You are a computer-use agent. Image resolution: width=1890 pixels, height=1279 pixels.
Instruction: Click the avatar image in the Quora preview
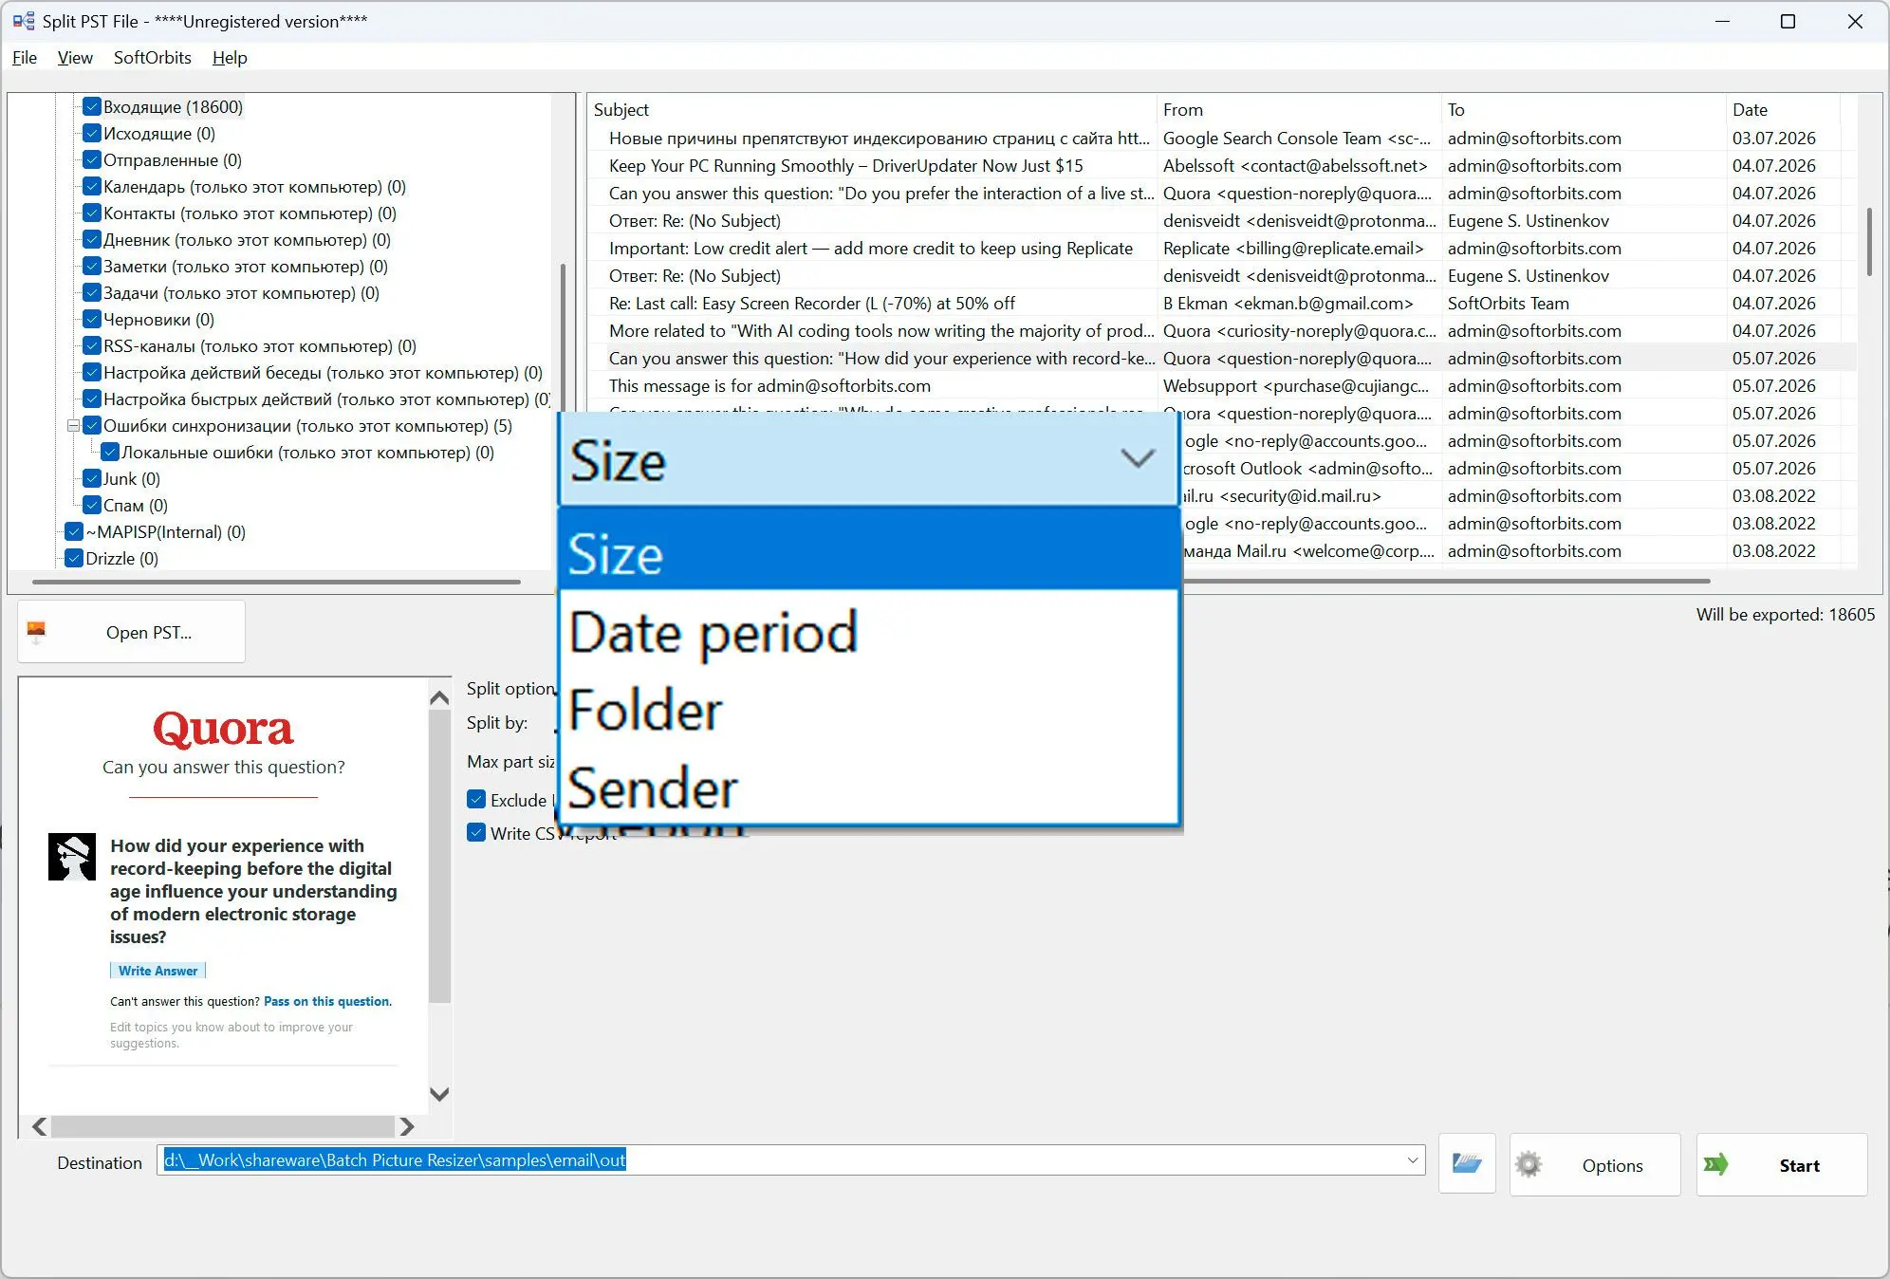coord(72,857)
